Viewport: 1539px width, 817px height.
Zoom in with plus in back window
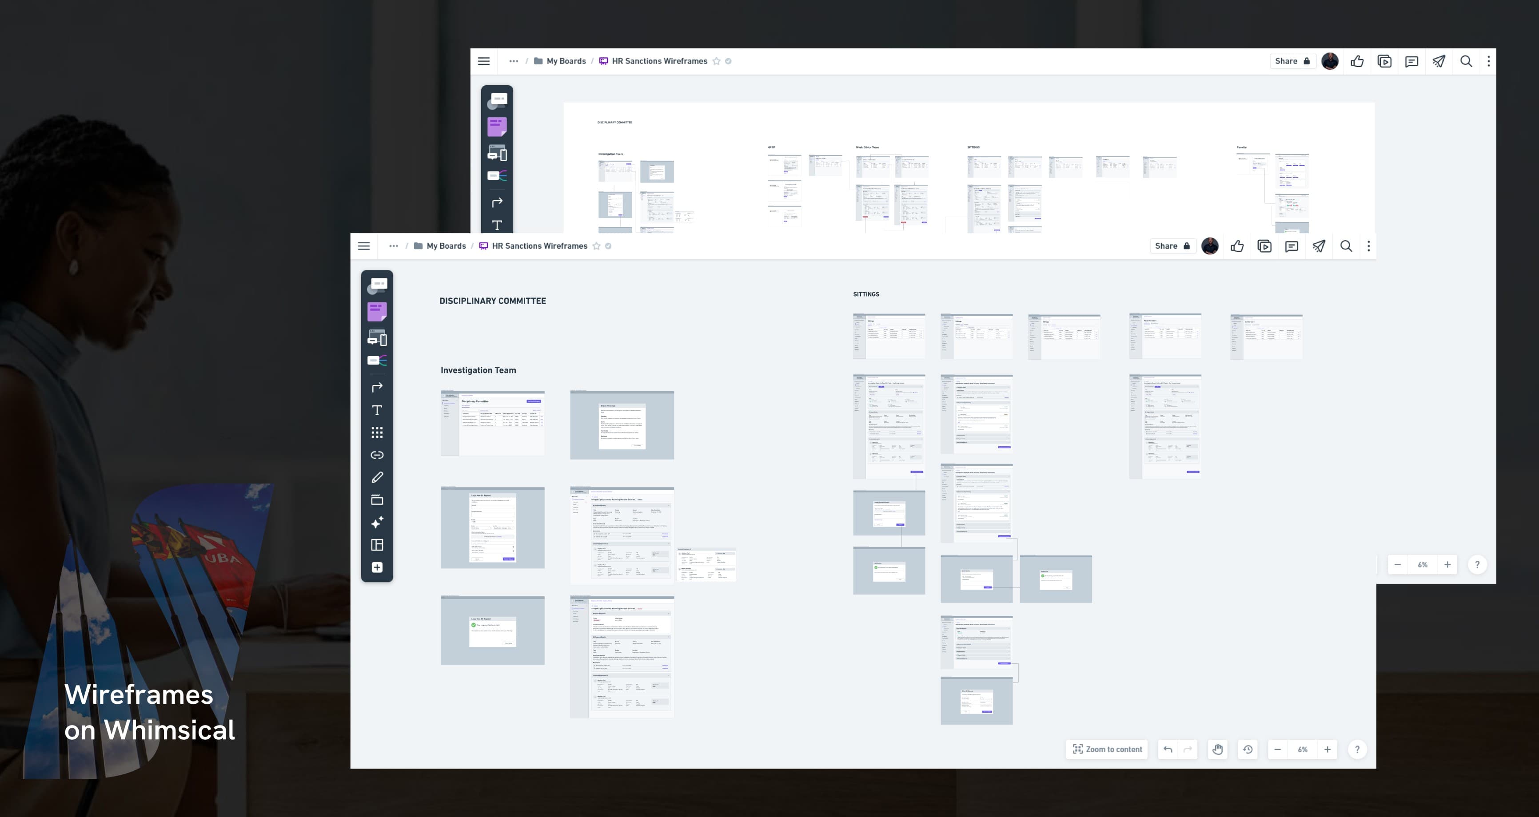click(1447, 564)
